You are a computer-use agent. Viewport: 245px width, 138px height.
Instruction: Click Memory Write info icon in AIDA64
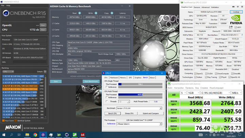pos(96,13)
